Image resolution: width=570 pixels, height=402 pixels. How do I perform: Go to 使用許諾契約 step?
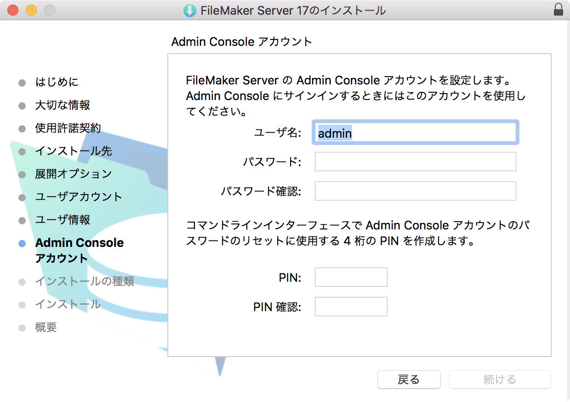pyautogui.click(x=68, y=128)
